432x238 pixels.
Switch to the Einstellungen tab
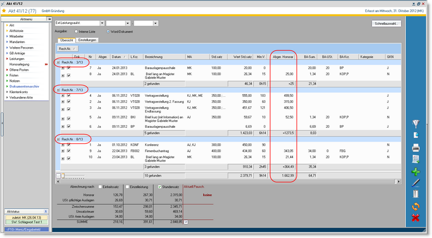tap(87, 40)
